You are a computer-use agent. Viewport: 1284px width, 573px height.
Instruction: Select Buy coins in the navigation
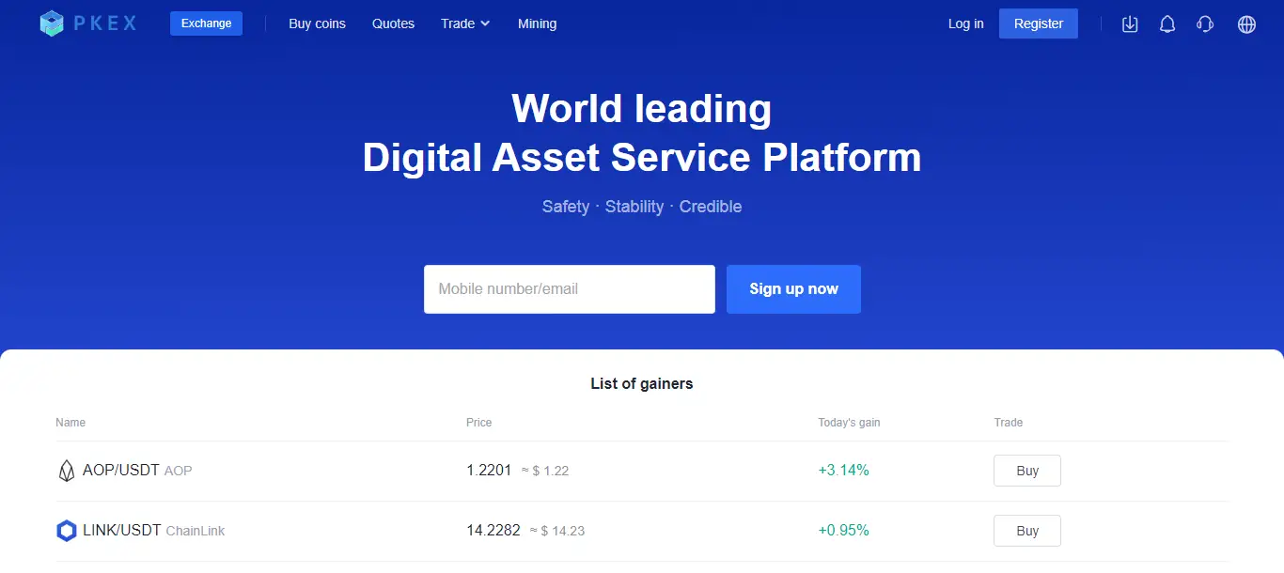tap(317, 23)
